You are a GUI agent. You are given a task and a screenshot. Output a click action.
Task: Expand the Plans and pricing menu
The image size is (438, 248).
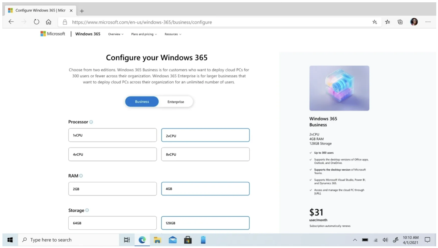pyautogui.click(x=144, y=34)
